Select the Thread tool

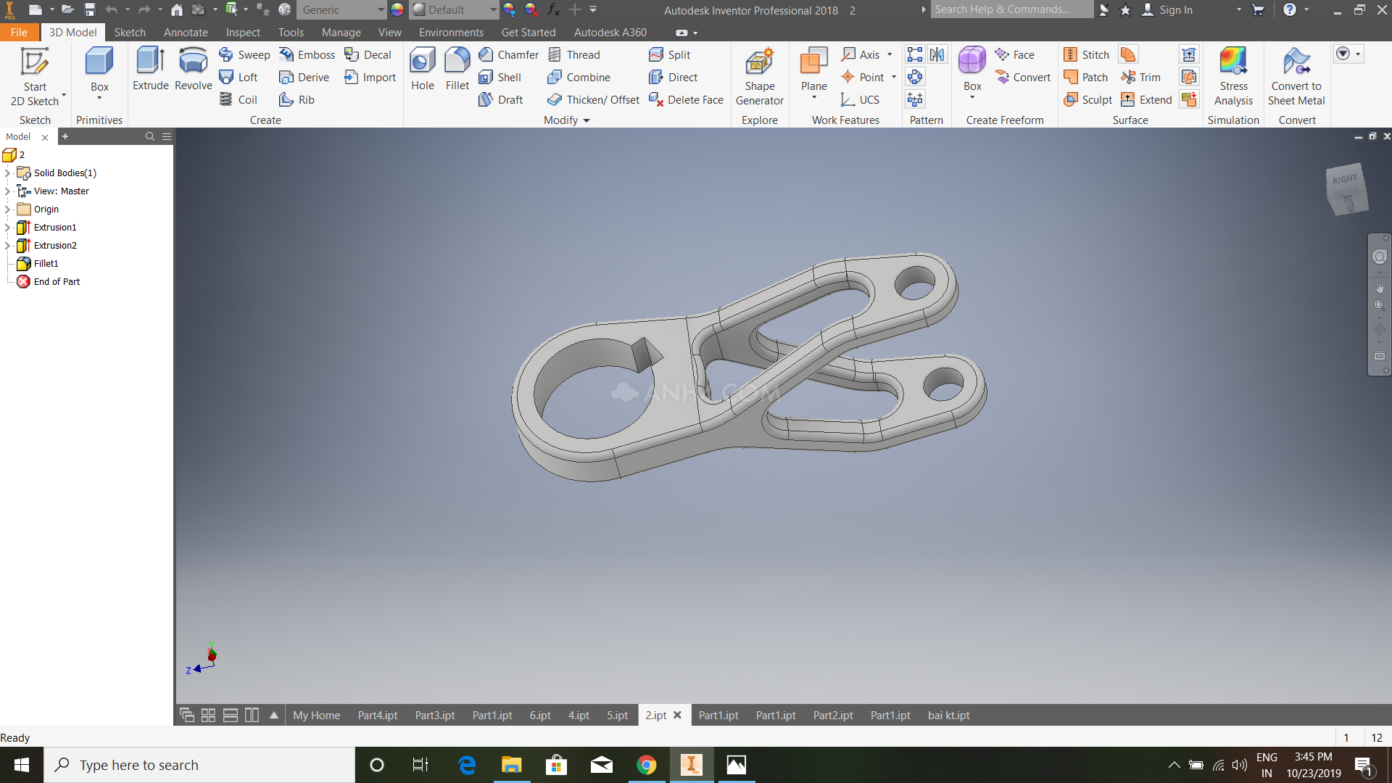pos(574,55)
